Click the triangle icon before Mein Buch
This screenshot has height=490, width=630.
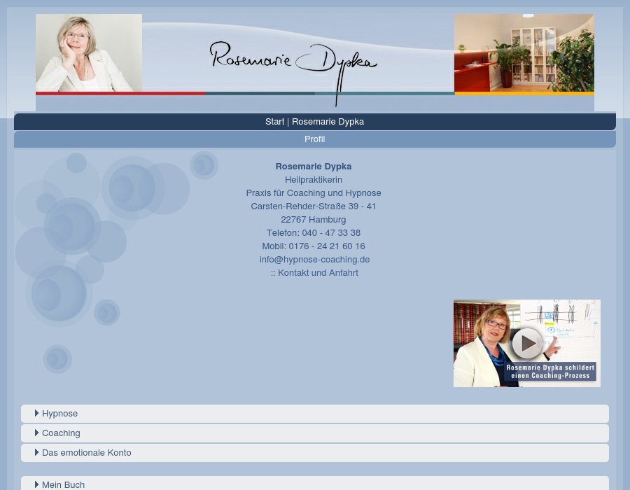[x=38, y=484]
